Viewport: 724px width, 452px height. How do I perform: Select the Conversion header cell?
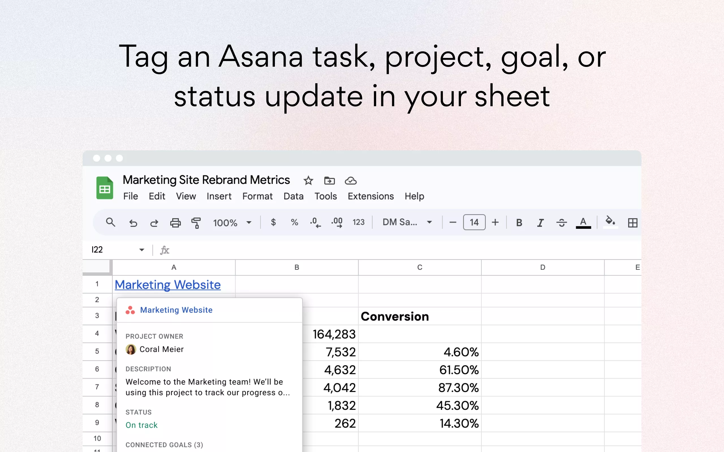pyautogui.click(x=420, y=316)
